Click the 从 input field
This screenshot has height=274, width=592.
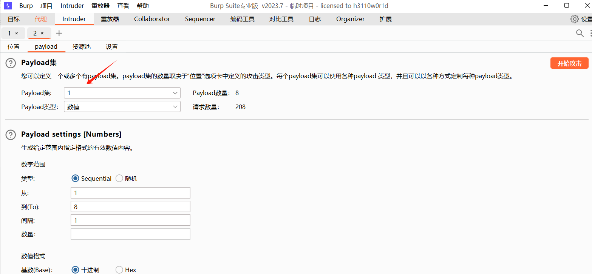tap(130, 193)
